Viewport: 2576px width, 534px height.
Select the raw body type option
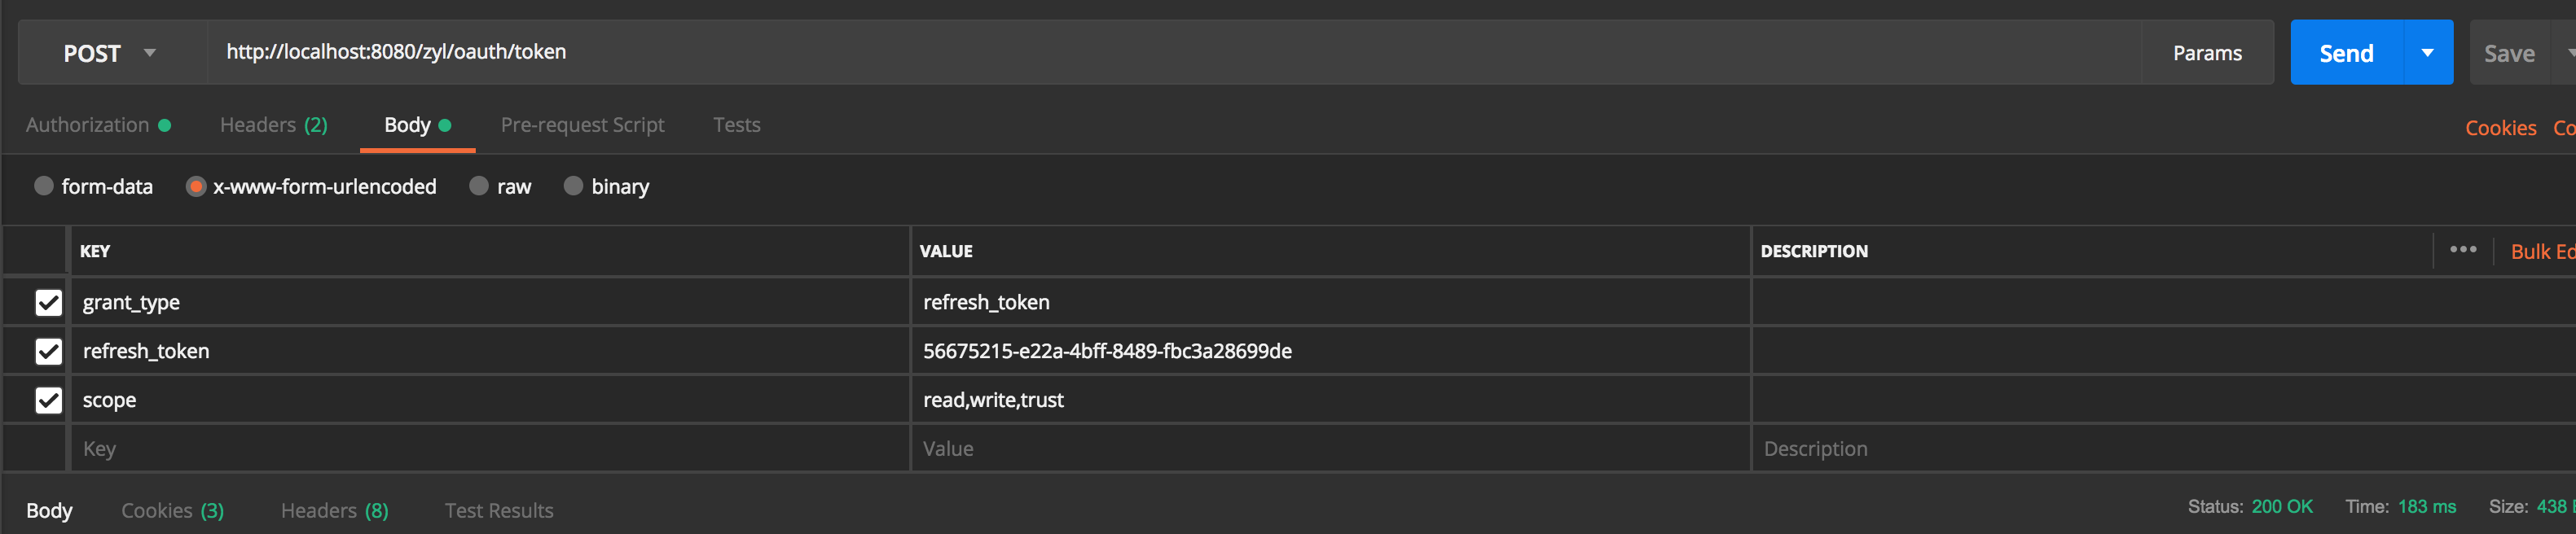pyautogui.click(x=480, y=186)
